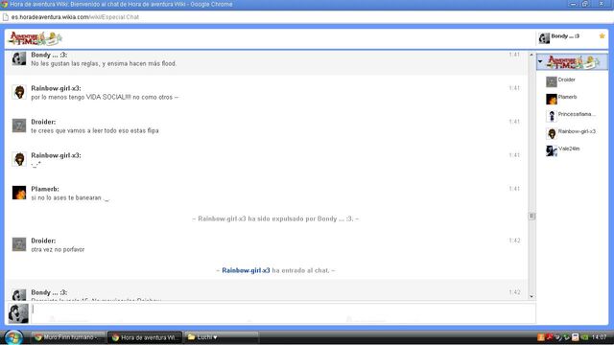Screen dimensions: 614x345
Task: Click the 'ha sido expulsado por Bondy' notice
Action: click(275, 218)
